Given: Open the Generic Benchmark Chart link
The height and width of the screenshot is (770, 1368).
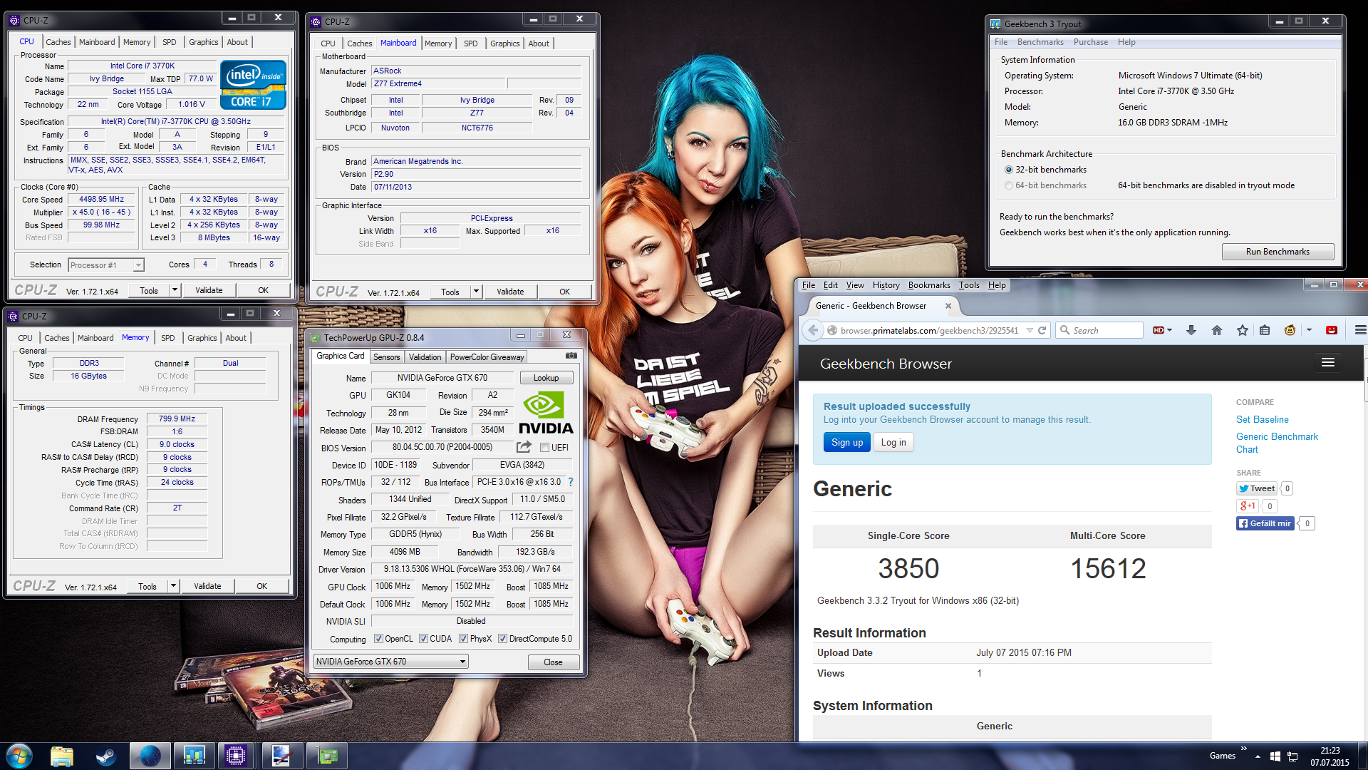Looking at the screenshot, I should (1277, 443).
